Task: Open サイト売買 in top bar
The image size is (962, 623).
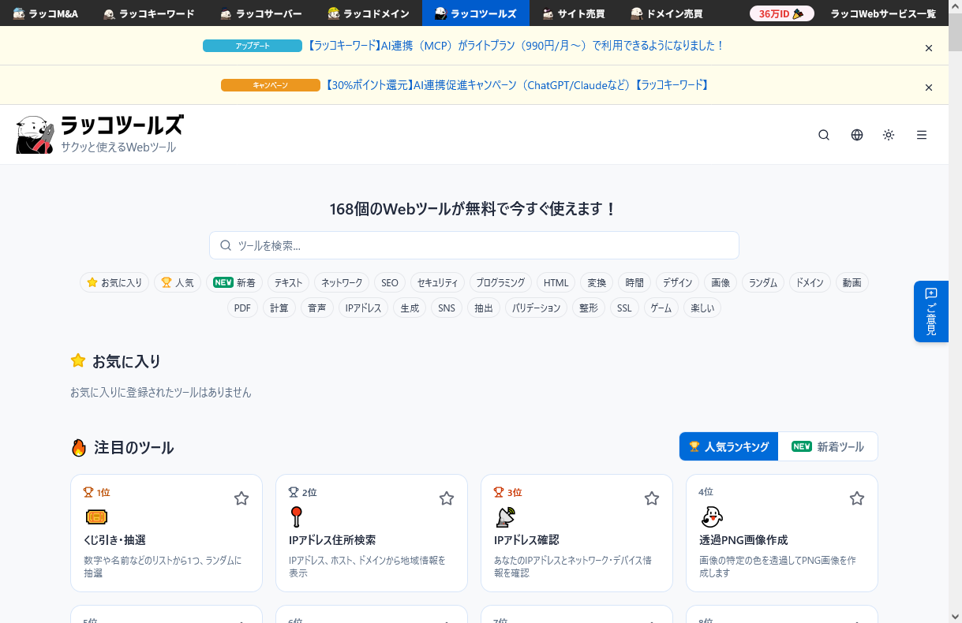Action: [x=574, y=13]
